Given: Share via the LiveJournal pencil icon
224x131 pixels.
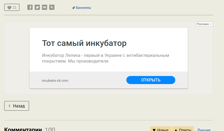Looking at the screenshot, I should [52, 8].
